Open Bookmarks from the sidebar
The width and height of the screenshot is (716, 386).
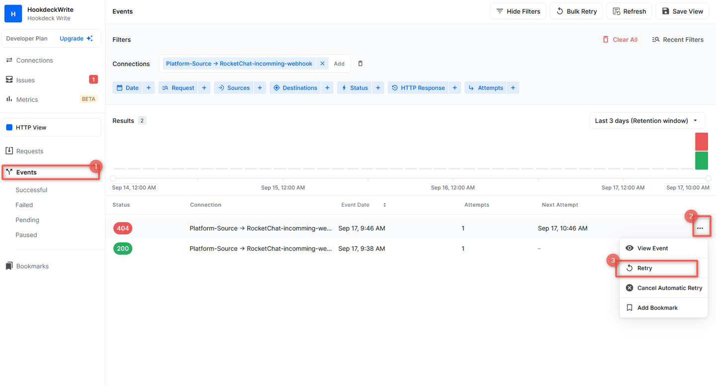click(x=32, y=266)
